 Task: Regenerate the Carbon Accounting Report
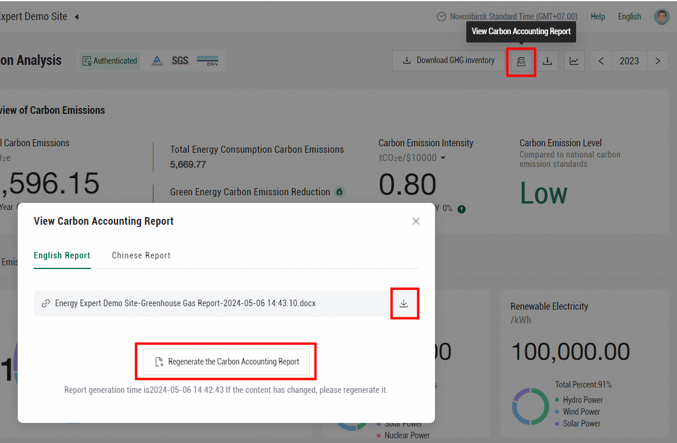(x=226, y=362)
